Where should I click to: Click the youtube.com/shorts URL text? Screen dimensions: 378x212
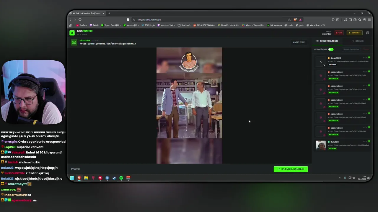pos(108,44)
